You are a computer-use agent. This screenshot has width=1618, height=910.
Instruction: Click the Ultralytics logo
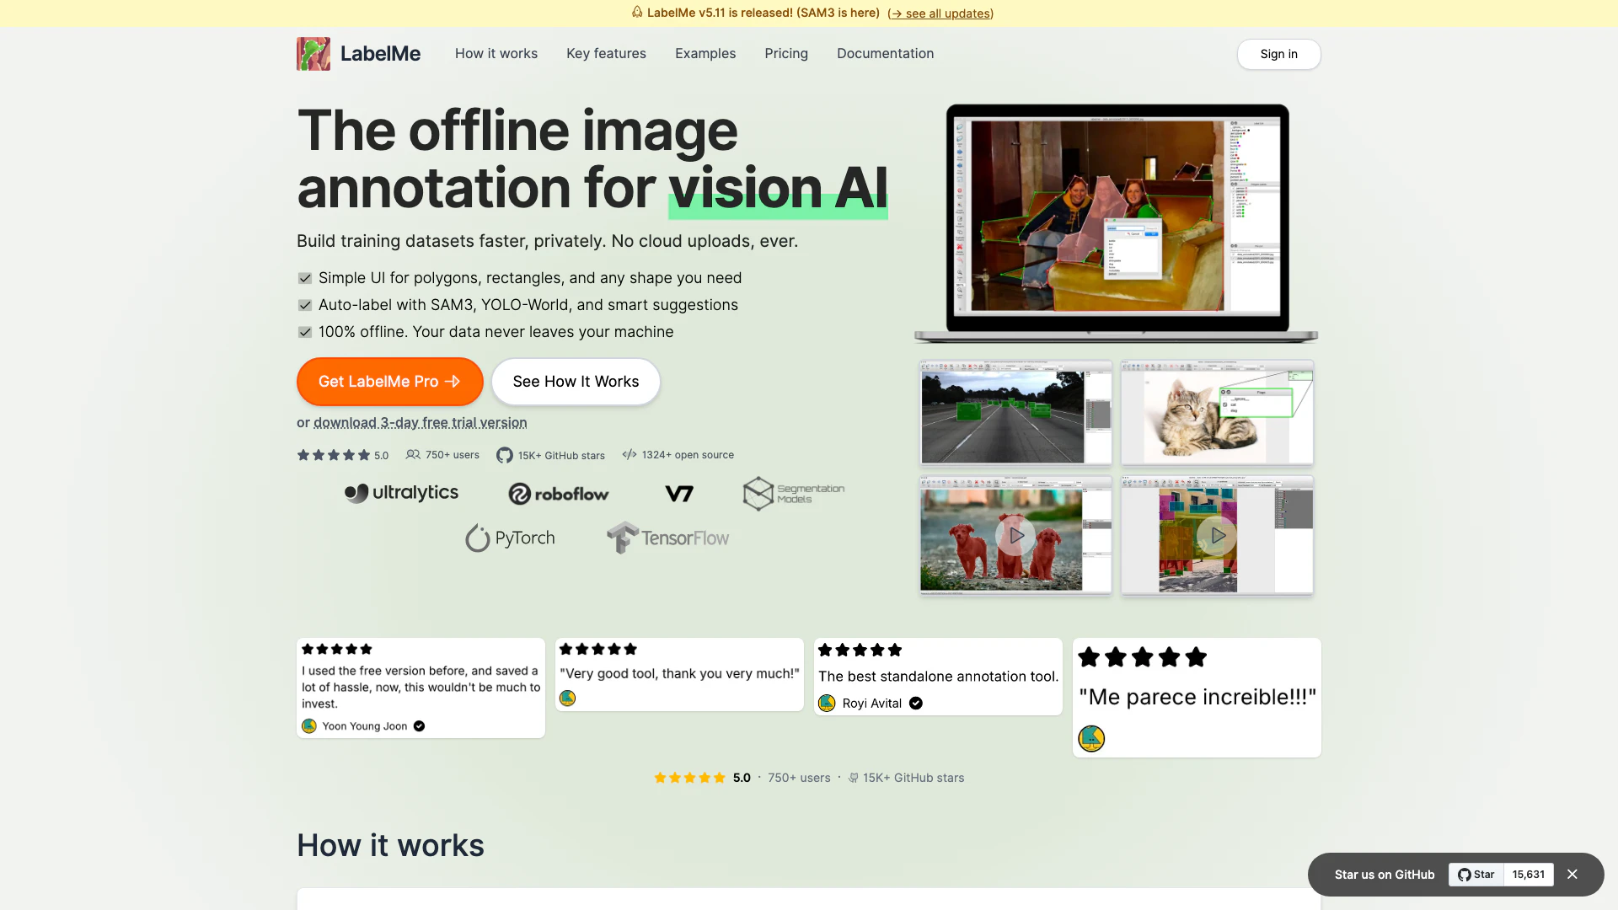tap(401, 493)
